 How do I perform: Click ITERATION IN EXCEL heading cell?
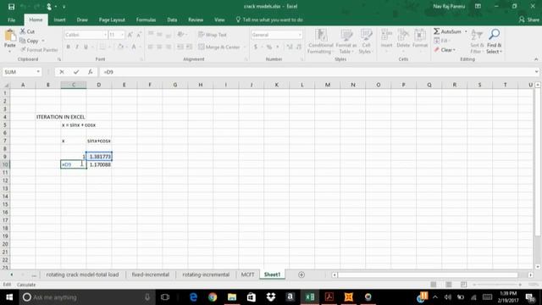click(x=60, y=117)
